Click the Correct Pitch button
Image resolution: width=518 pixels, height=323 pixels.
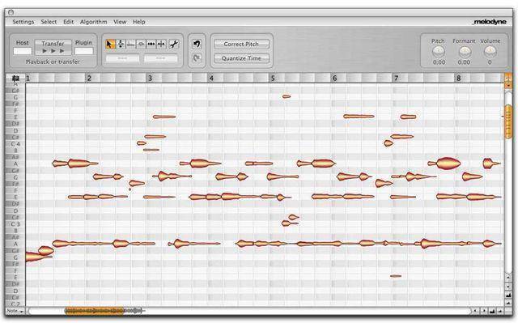[x=241, y=44]
